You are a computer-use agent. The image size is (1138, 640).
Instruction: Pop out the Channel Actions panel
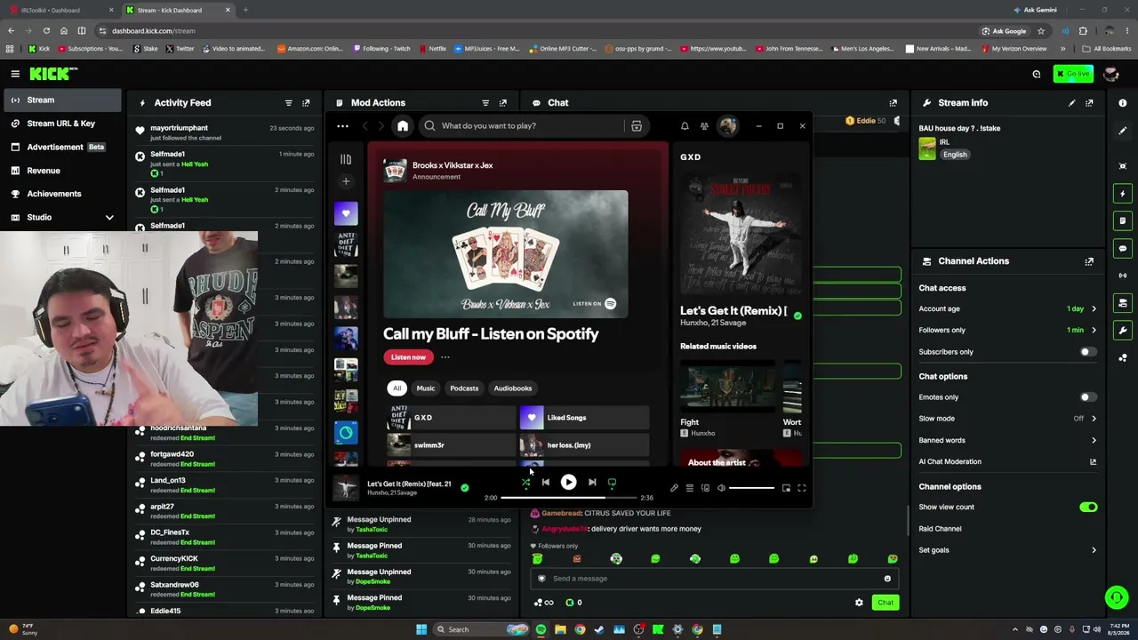1089,261
